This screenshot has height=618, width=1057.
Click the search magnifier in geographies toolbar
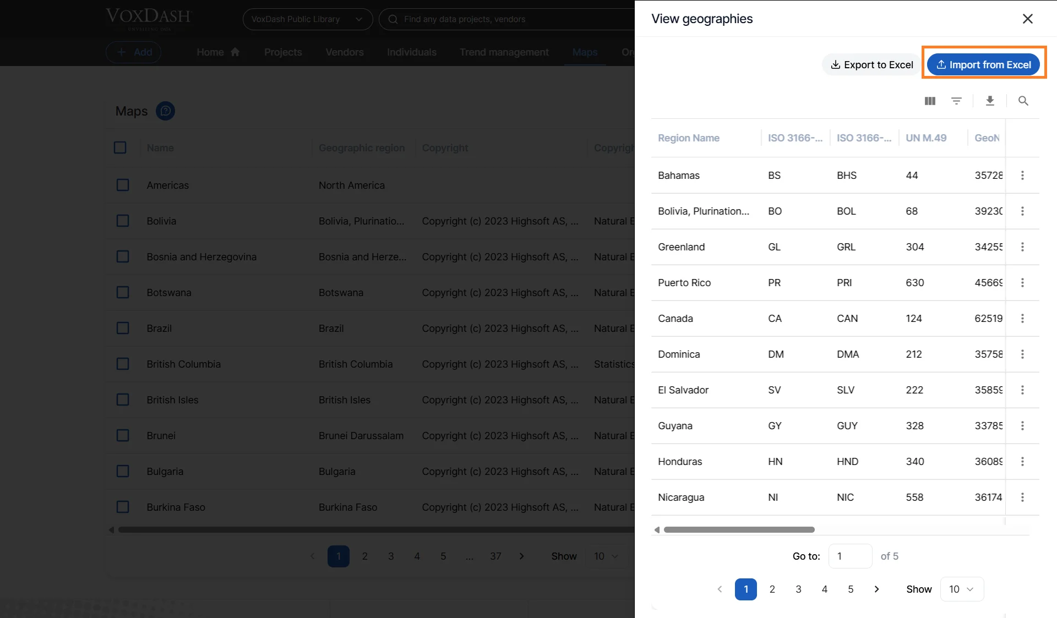[1023, 101]
